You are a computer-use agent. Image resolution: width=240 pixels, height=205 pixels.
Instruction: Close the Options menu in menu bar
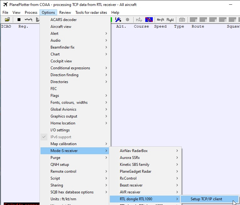[x=48, y=13]
